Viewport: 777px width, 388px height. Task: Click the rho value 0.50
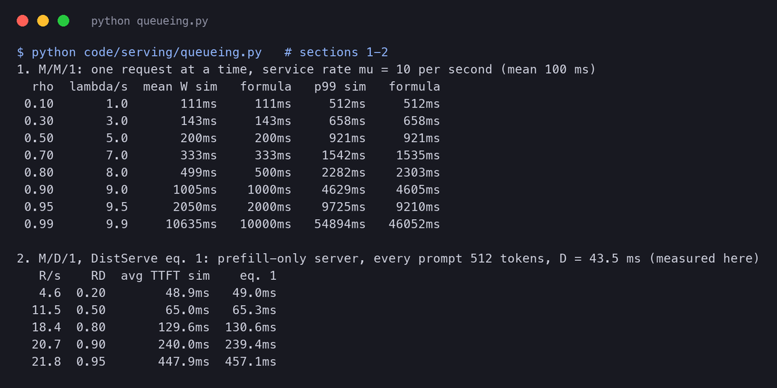[x=39, y=139]
